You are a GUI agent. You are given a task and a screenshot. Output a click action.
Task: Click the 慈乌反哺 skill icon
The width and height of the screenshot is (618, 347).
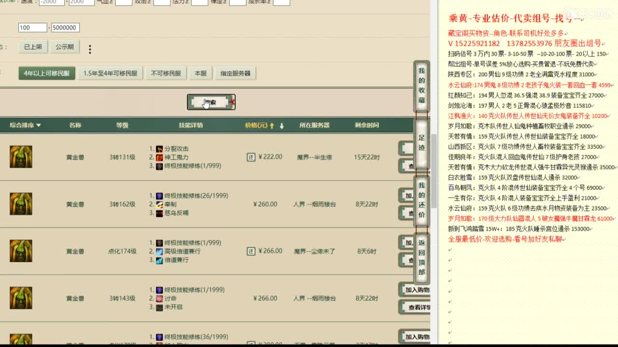coord(159,214)
